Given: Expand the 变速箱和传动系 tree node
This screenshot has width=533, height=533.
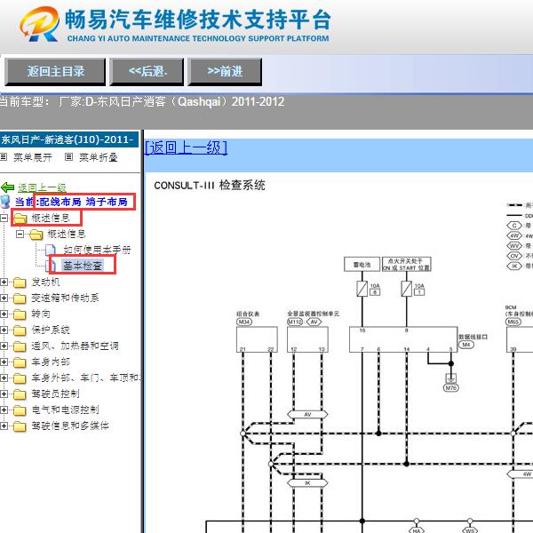Looking at the screenshot, I should (x=4, y=298).
